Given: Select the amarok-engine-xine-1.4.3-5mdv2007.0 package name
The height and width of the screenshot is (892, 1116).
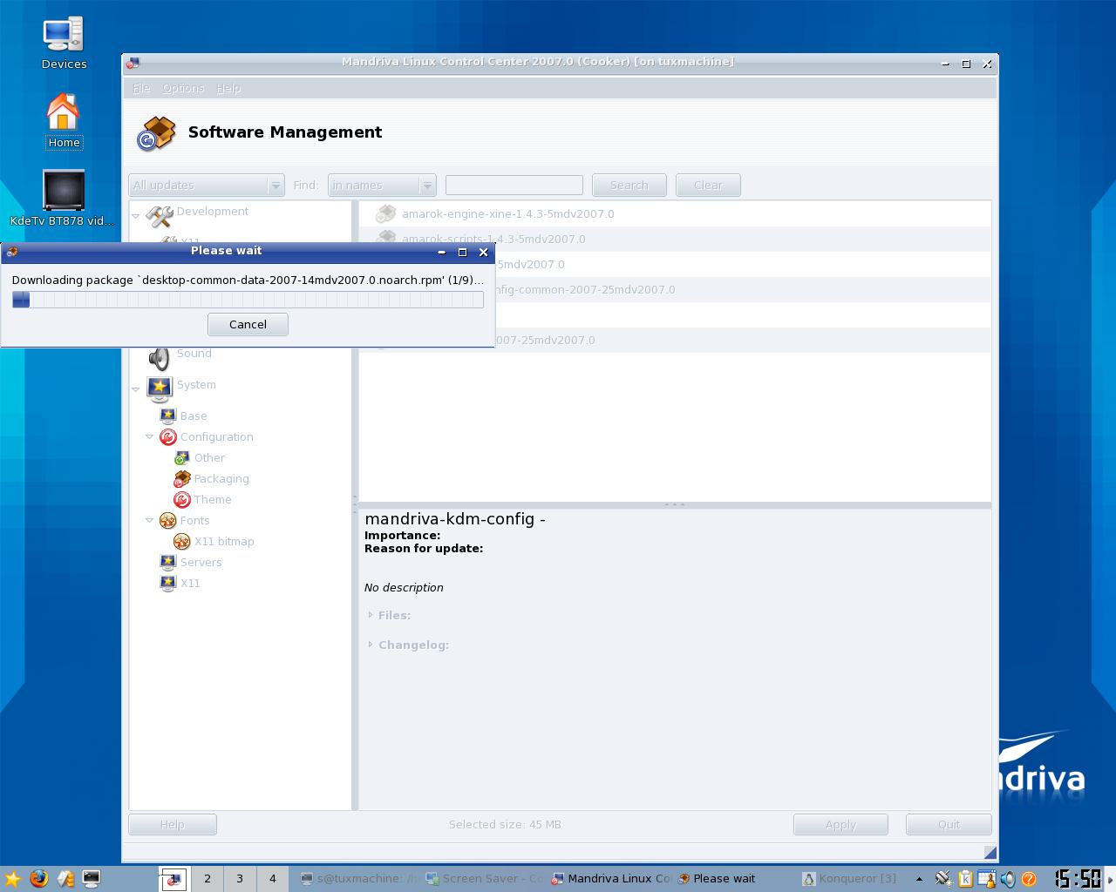Looking at the screenshot, I should pos(508,213).
